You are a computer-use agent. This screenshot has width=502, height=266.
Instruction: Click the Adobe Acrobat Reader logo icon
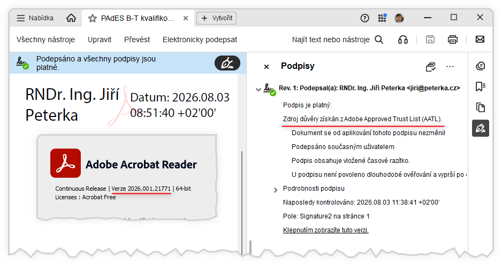[x=66, y=163]
